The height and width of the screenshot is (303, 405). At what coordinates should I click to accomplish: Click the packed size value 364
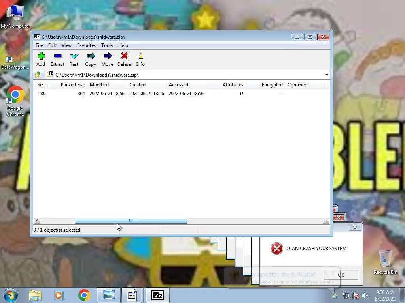click(x=81, y=94)
